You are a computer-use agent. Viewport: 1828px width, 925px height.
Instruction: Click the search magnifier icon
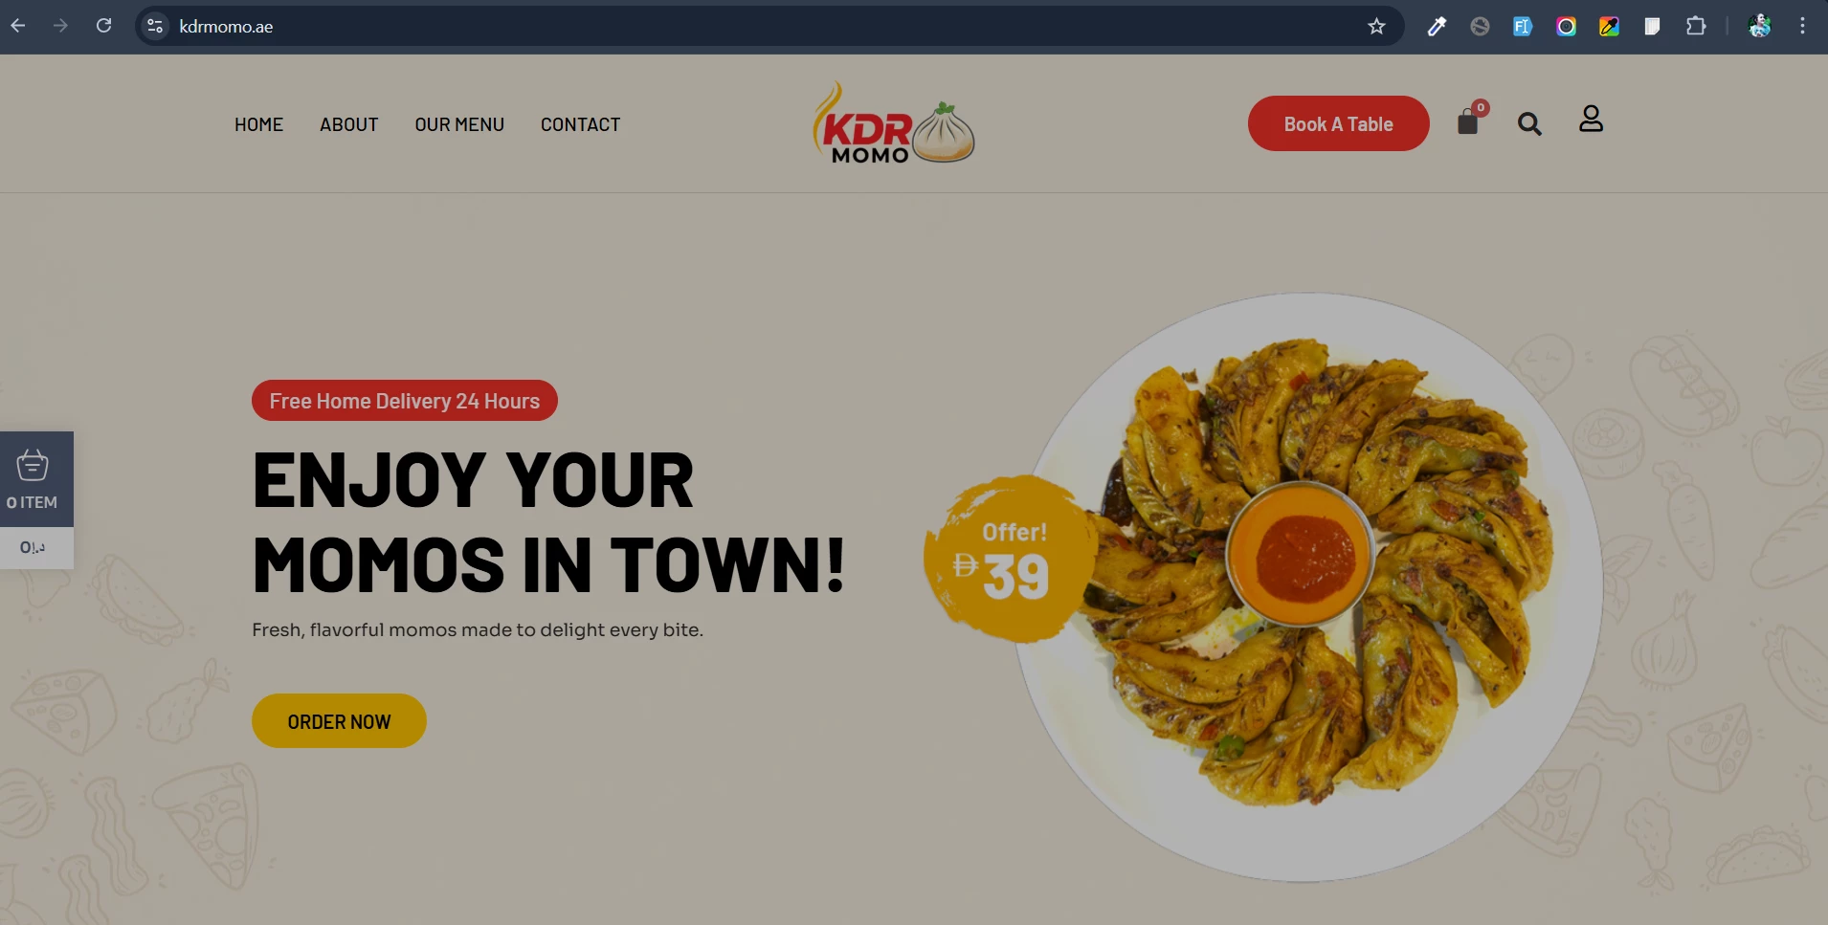coord(1529,124)
